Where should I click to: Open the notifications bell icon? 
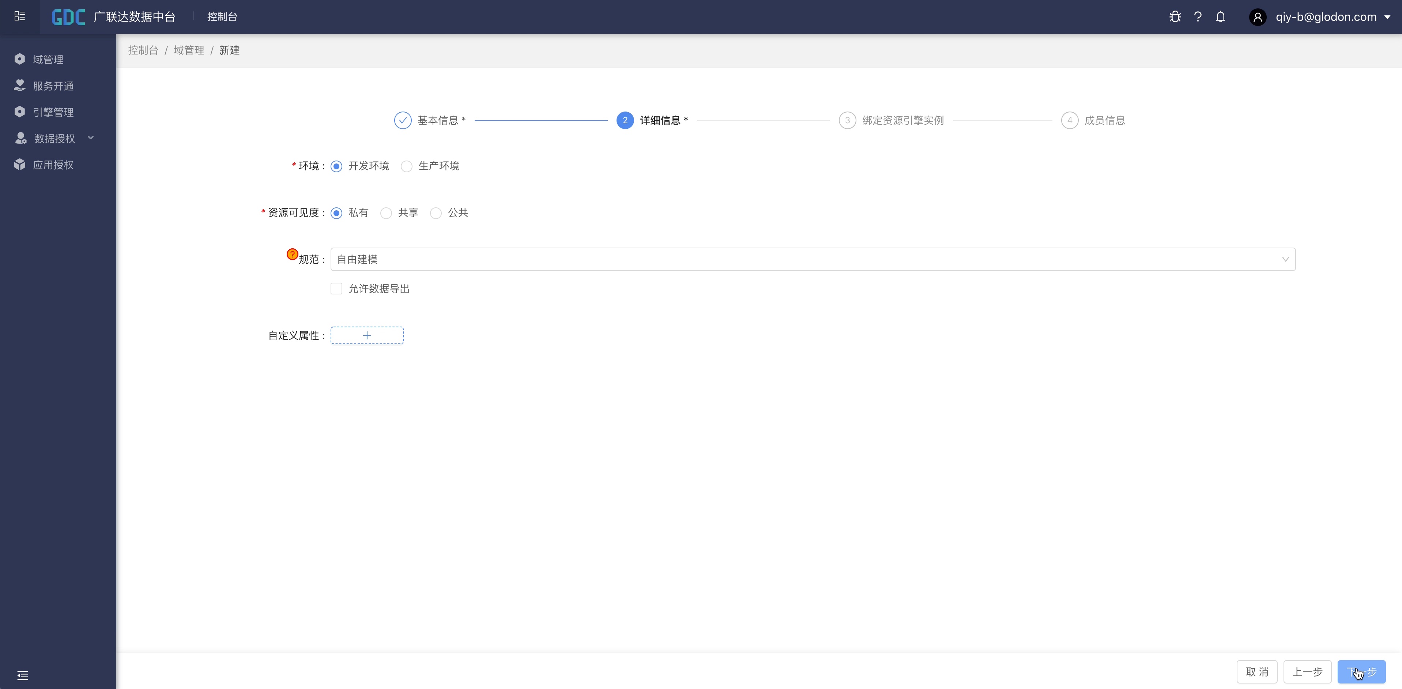1221,17
